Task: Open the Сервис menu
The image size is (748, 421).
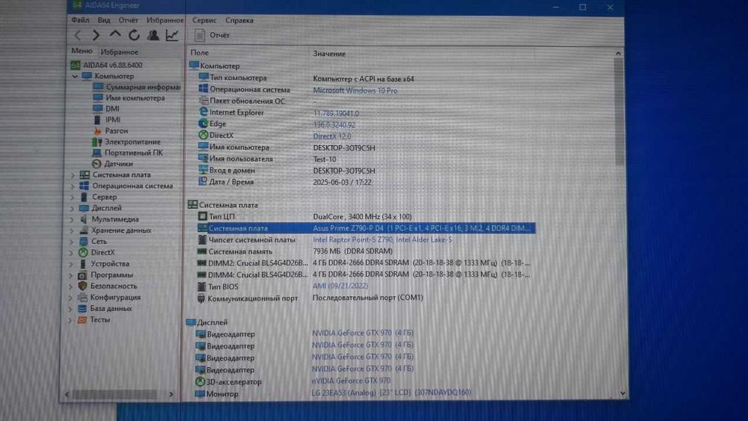Action: click(204, 20)
